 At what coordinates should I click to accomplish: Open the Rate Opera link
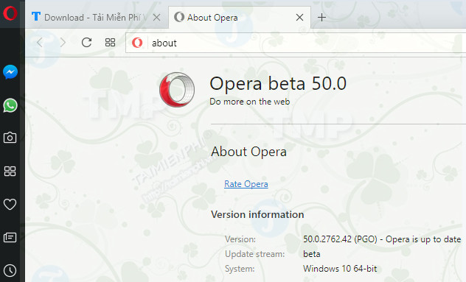(x=246, y=184)
